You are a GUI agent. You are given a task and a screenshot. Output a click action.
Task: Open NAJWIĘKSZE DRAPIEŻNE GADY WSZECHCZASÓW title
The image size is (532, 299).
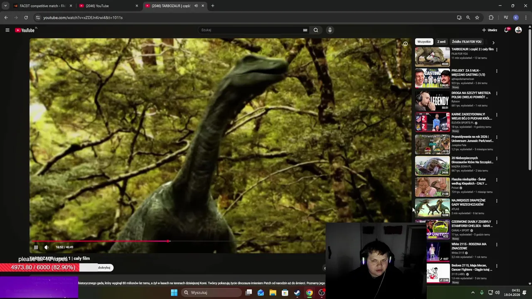pyautogui.click(x=468, y=202)
